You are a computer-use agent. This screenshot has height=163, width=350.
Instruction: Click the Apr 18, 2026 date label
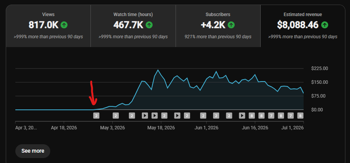click(x=64, y=128)
